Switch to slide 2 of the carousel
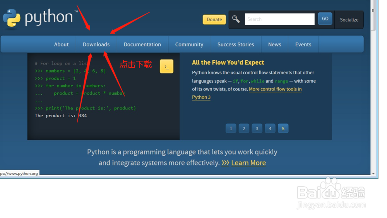Image resolution: width=387 pixels, height=218 pixels. pyautogui.click(x=244, y=128)
